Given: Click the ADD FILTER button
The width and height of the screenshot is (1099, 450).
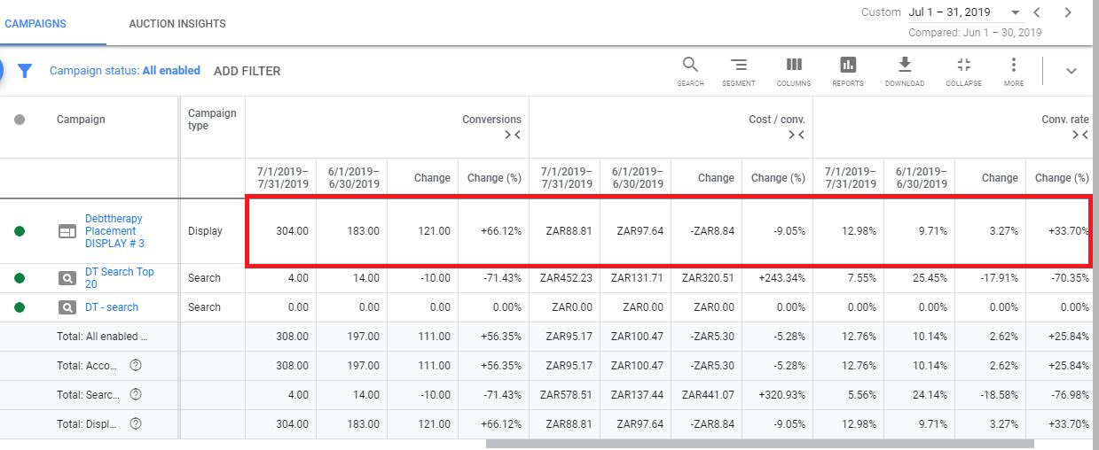Looking at the screenshot, I should point(247,71).
